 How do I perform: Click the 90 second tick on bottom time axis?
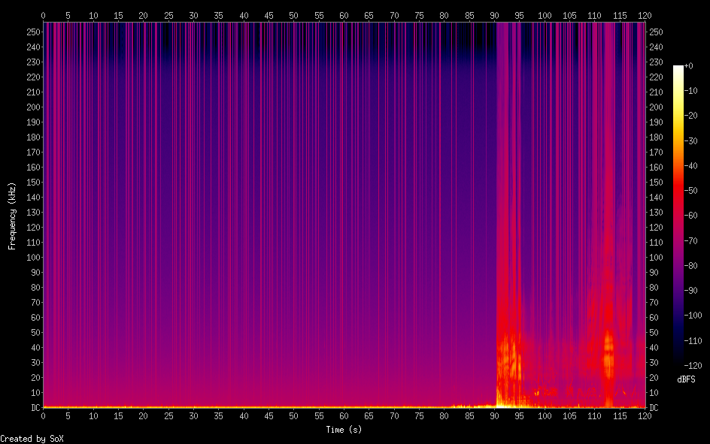click(x=494, y=415)
